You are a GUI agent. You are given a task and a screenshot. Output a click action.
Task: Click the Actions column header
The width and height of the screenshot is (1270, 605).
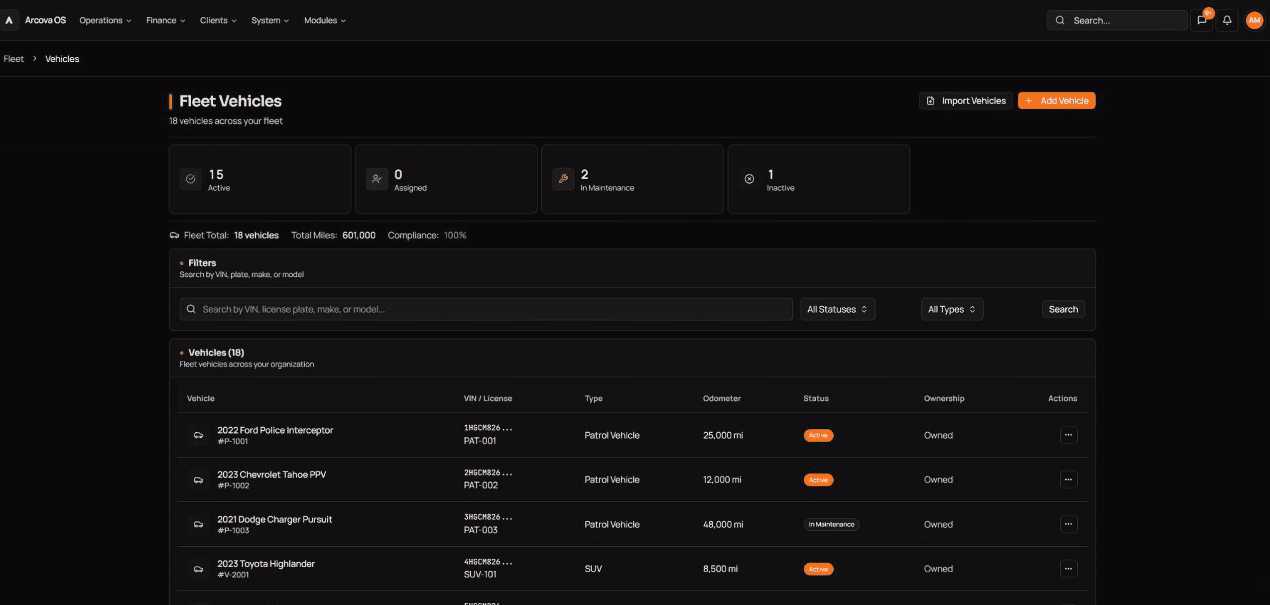(1062, 398)
